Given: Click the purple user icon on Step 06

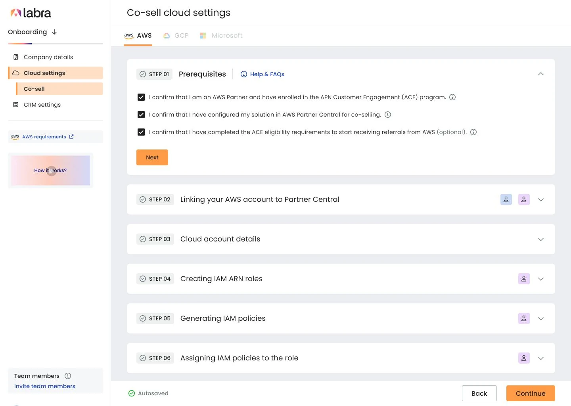Looking at the screenshot, I should (524, 358).
